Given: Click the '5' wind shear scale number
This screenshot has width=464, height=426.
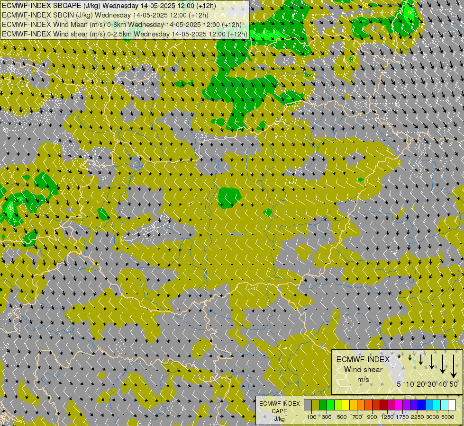Looking at the screenshot, I should pyautogui.click(x=399, y=384).
